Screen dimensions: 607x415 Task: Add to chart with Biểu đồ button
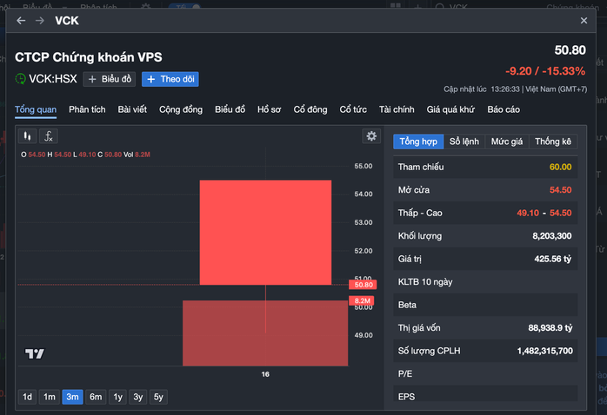pyautogui.click(x=110, y=79)
